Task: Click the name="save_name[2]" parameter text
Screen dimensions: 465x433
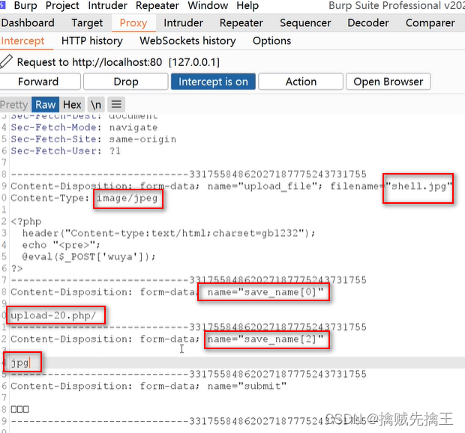Action: [x=265, y=339]
